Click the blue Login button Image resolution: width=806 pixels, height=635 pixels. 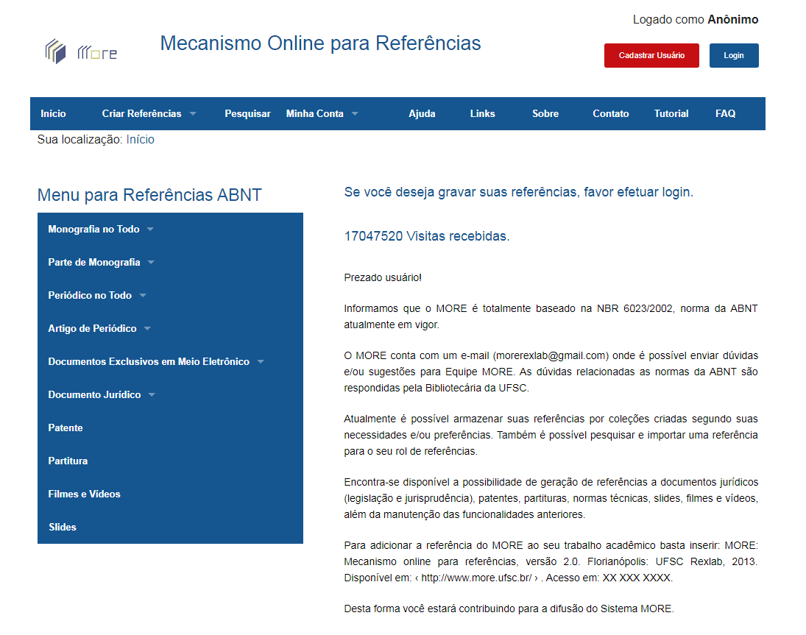[733, 56]
